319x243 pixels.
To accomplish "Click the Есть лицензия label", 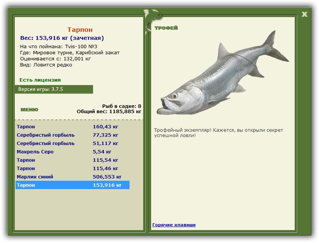I will pos(40,80).
